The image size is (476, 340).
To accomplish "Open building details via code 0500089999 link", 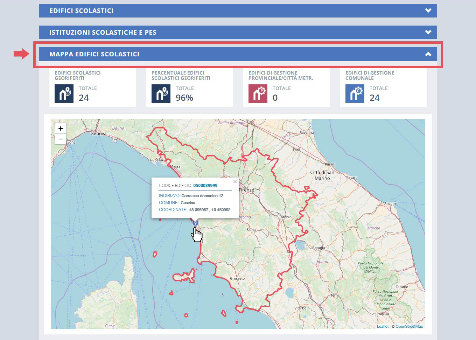I will [x=204, y=186].
